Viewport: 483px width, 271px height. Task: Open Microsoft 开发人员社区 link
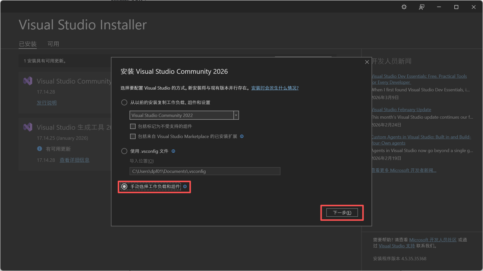(433, 240)
